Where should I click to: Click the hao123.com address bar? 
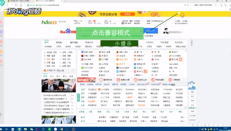49,5
